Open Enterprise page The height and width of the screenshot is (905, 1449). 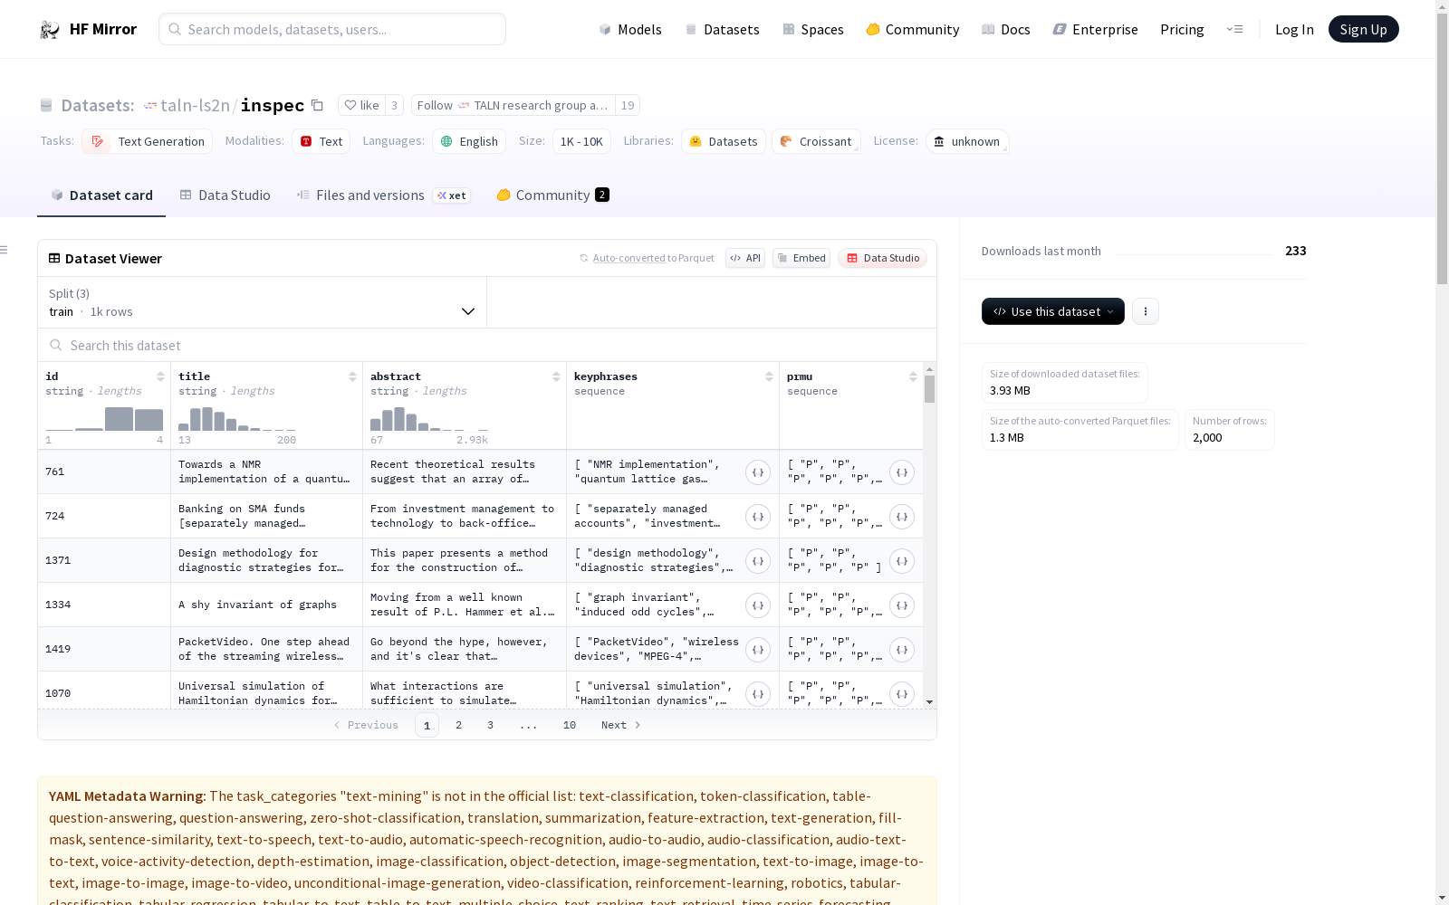[x=1095, y=29]
